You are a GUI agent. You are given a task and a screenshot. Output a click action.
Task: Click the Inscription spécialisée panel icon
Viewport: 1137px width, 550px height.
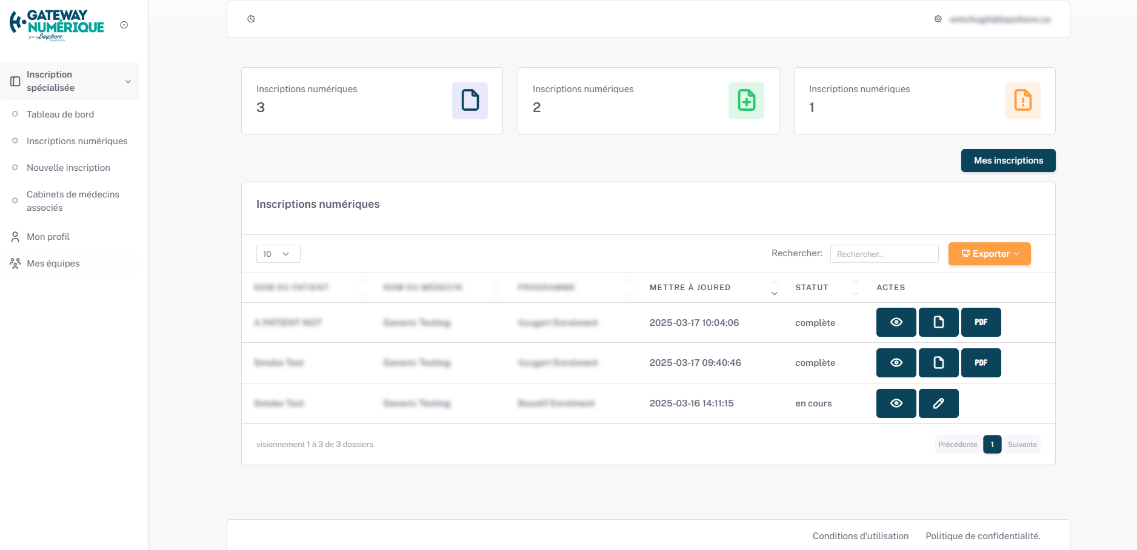[x=15, y=81]
